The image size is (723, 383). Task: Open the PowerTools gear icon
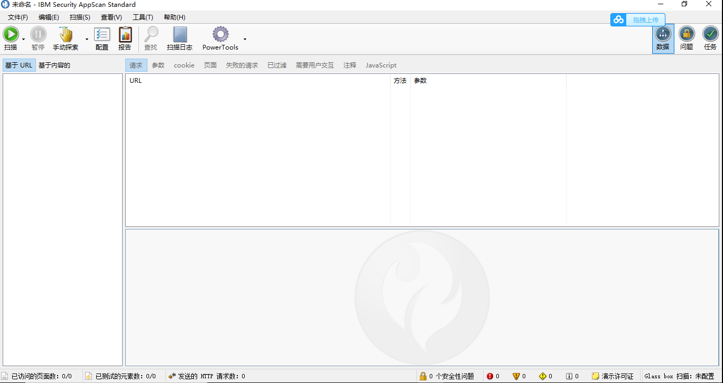(x=220, y=35)
